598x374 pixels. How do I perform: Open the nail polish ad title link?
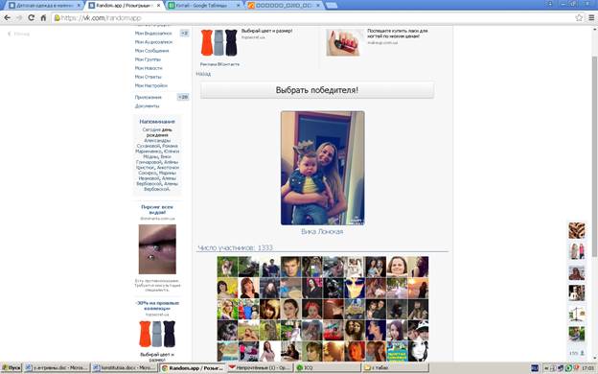tap(398, 34)
